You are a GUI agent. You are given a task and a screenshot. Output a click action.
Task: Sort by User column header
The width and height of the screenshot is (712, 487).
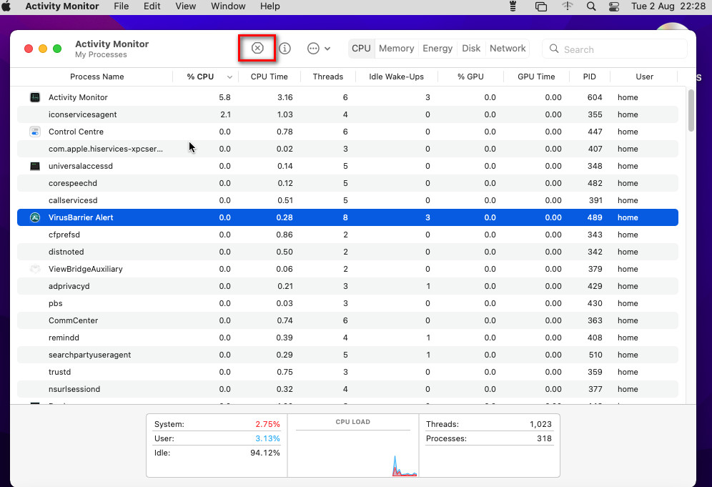click(644, 77)
